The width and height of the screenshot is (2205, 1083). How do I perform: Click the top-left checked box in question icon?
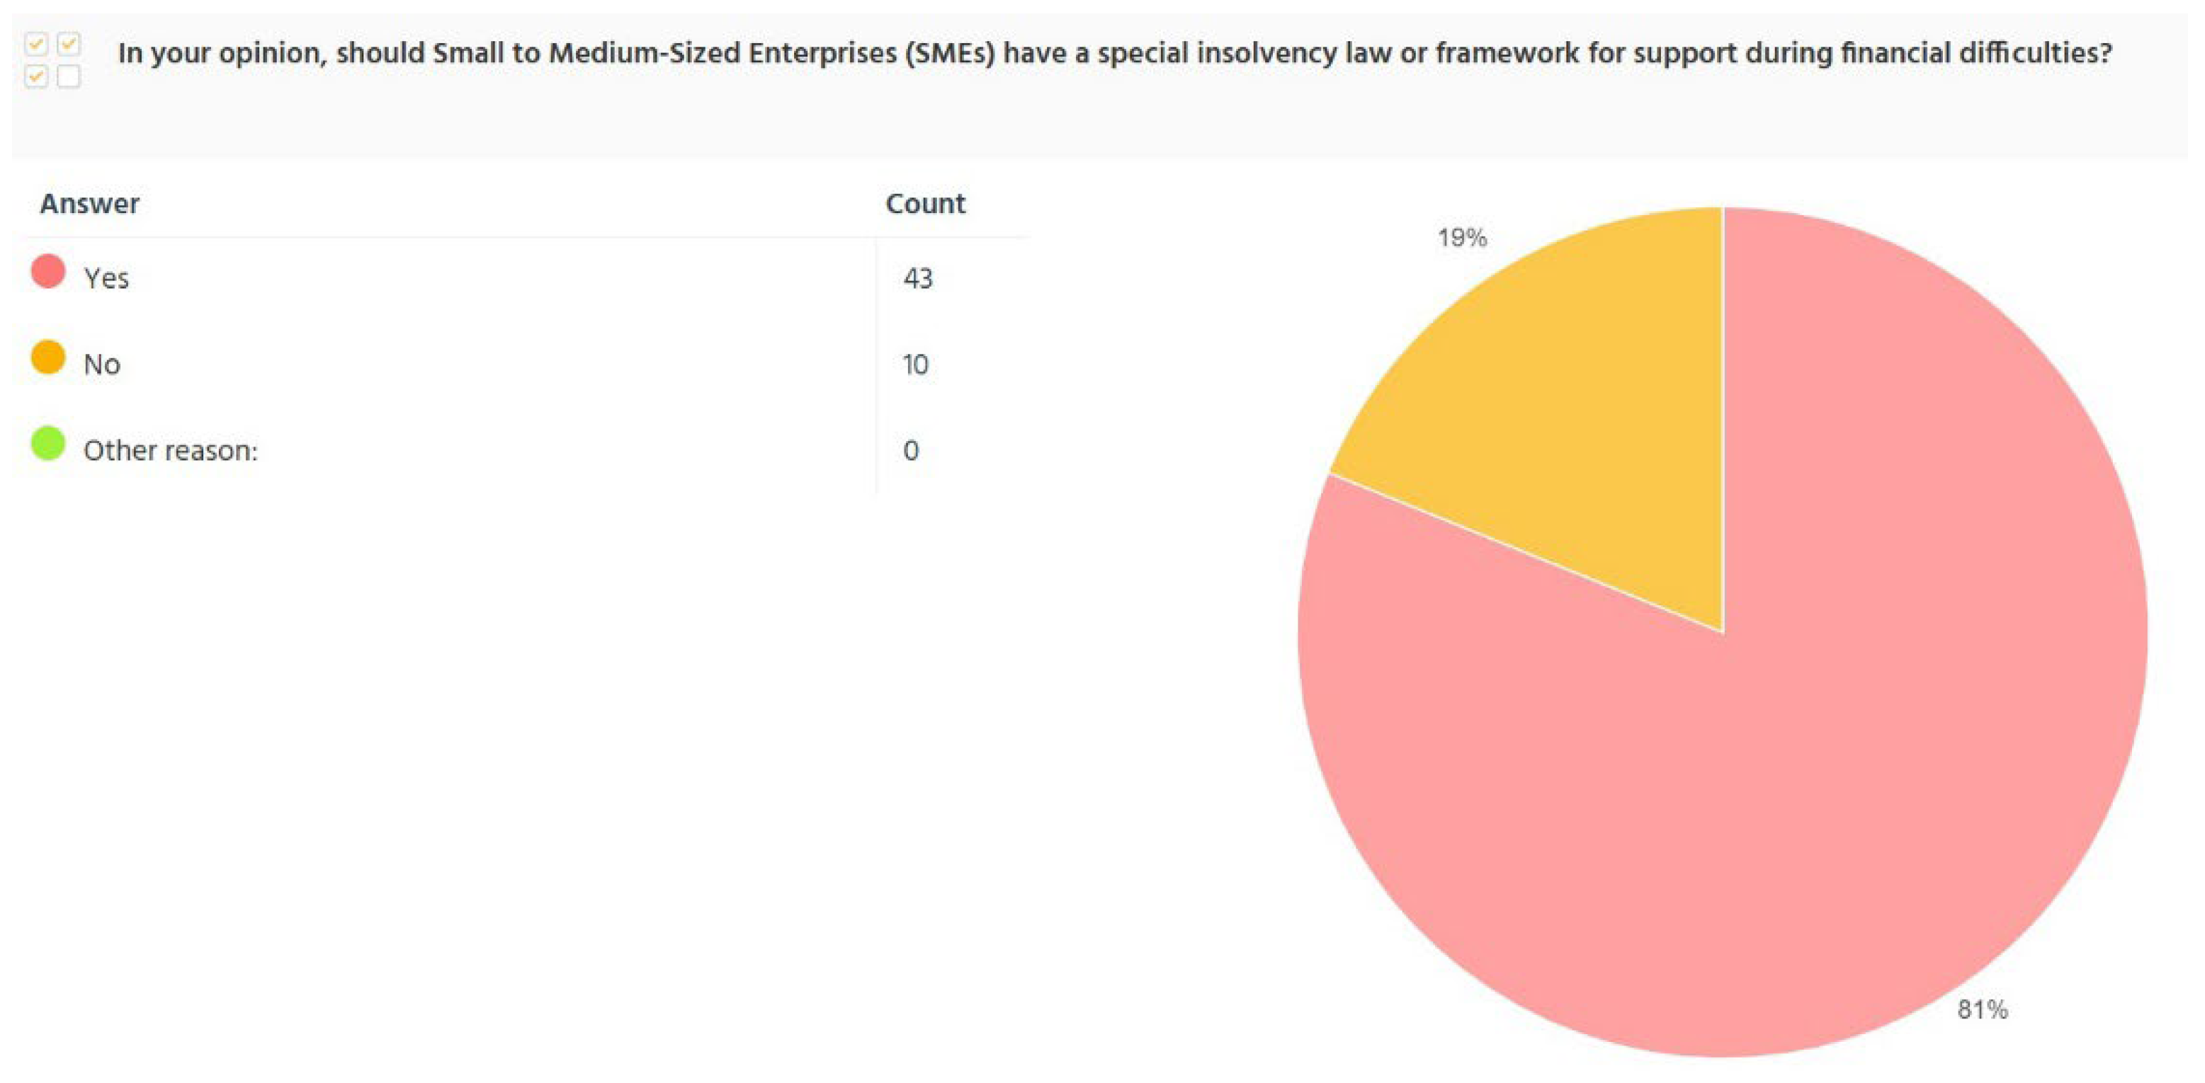(x=36, y=44)
